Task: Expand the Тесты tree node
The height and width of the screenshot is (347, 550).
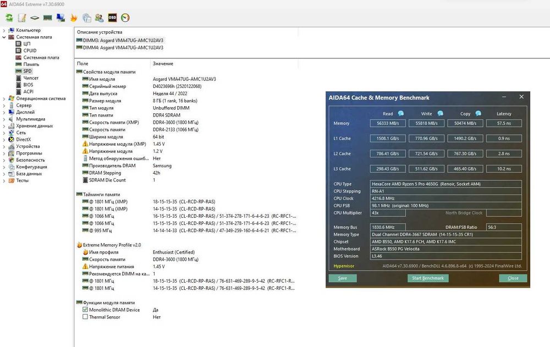Action: pyautogui.click(x=4, y=181)
